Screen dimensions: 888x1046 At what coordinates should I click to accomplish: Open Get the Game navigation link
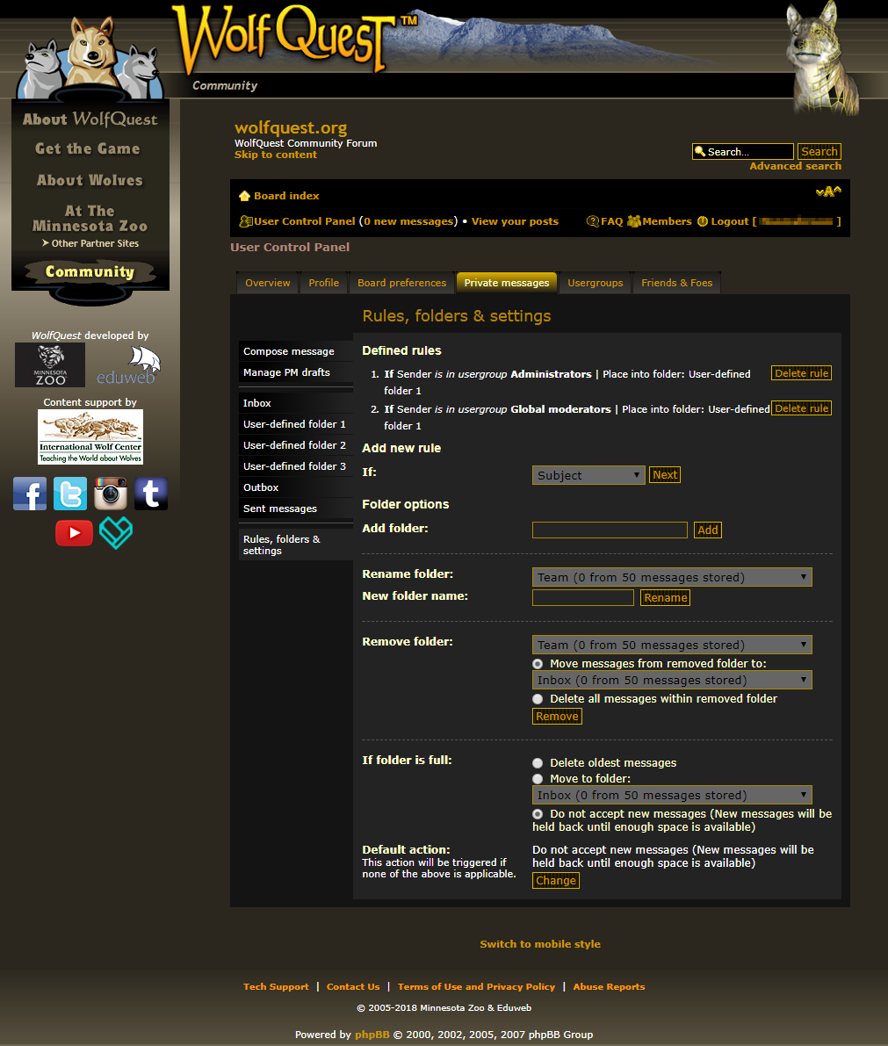point(88,148)
